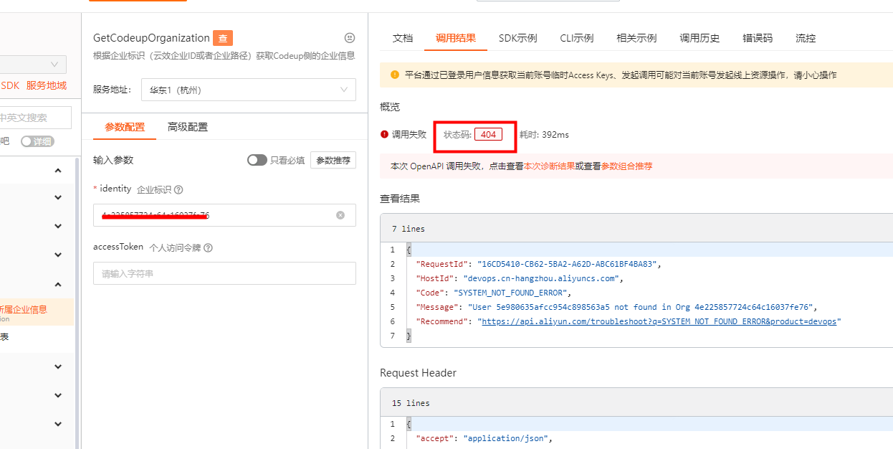893x449 pixels.
Task: Click the orange warning notice icon
Action: (394, 75)
